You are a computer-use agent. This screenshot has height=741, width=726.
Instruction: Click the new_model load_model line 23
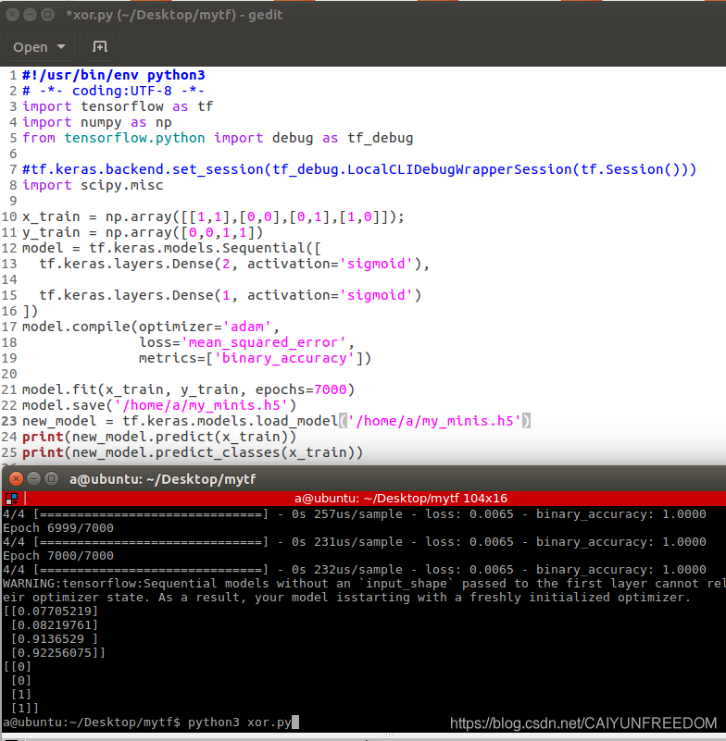click(x=276, y=421)
